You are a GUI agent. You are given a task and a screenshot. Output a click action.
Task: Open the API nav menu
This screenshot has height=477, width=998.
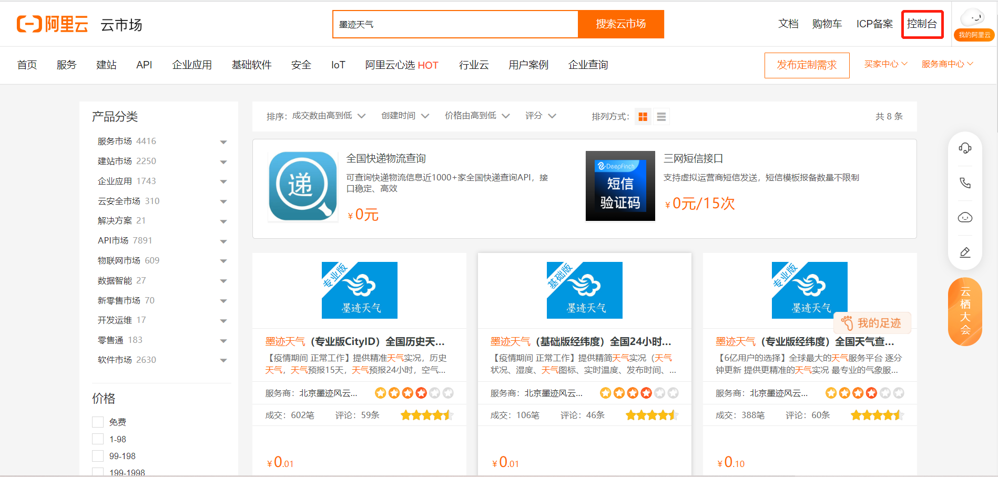[x=144, y=65]
